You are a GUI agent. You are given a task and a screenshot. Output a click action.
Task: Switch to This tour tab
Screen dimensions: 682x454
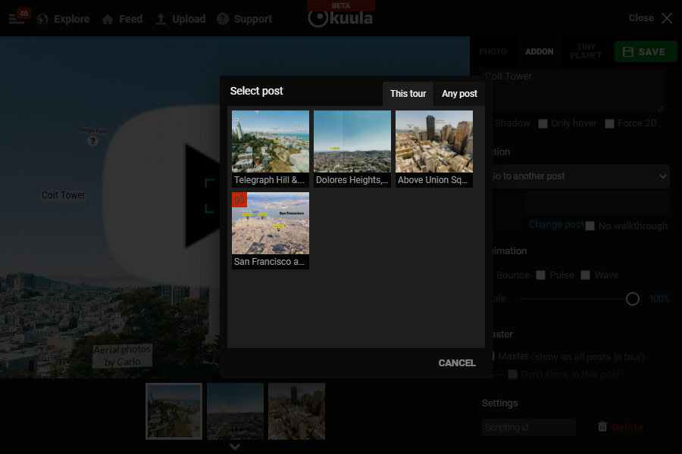(408, 94)
